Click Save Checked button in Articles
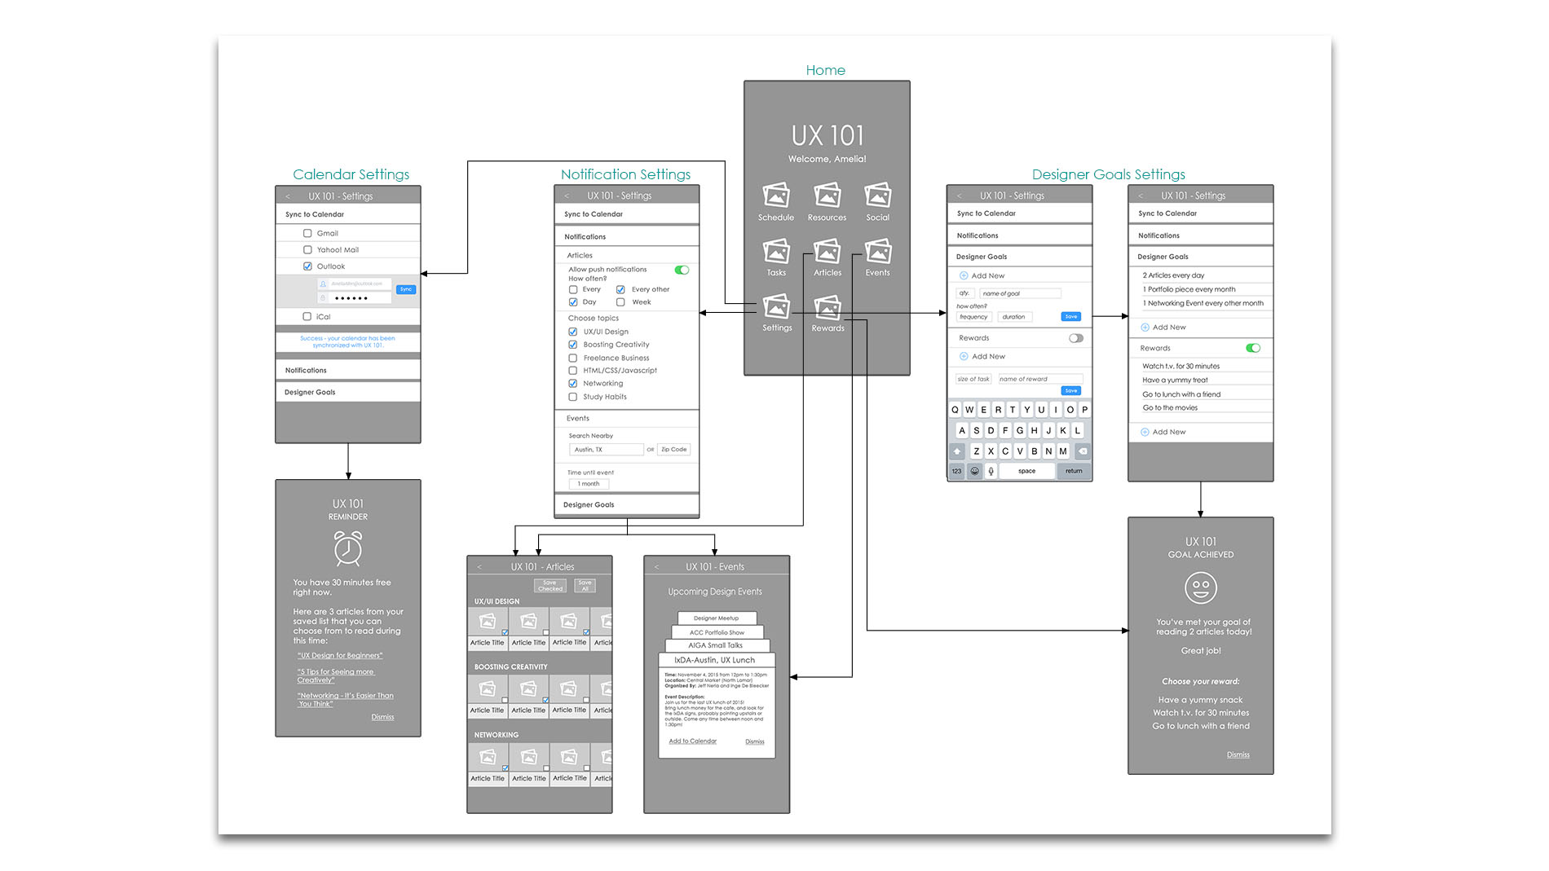 pos(550,586)
